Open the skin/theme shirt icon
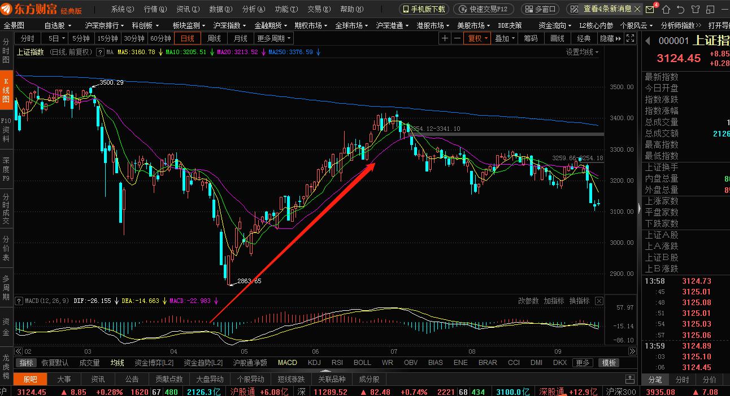 695,9
